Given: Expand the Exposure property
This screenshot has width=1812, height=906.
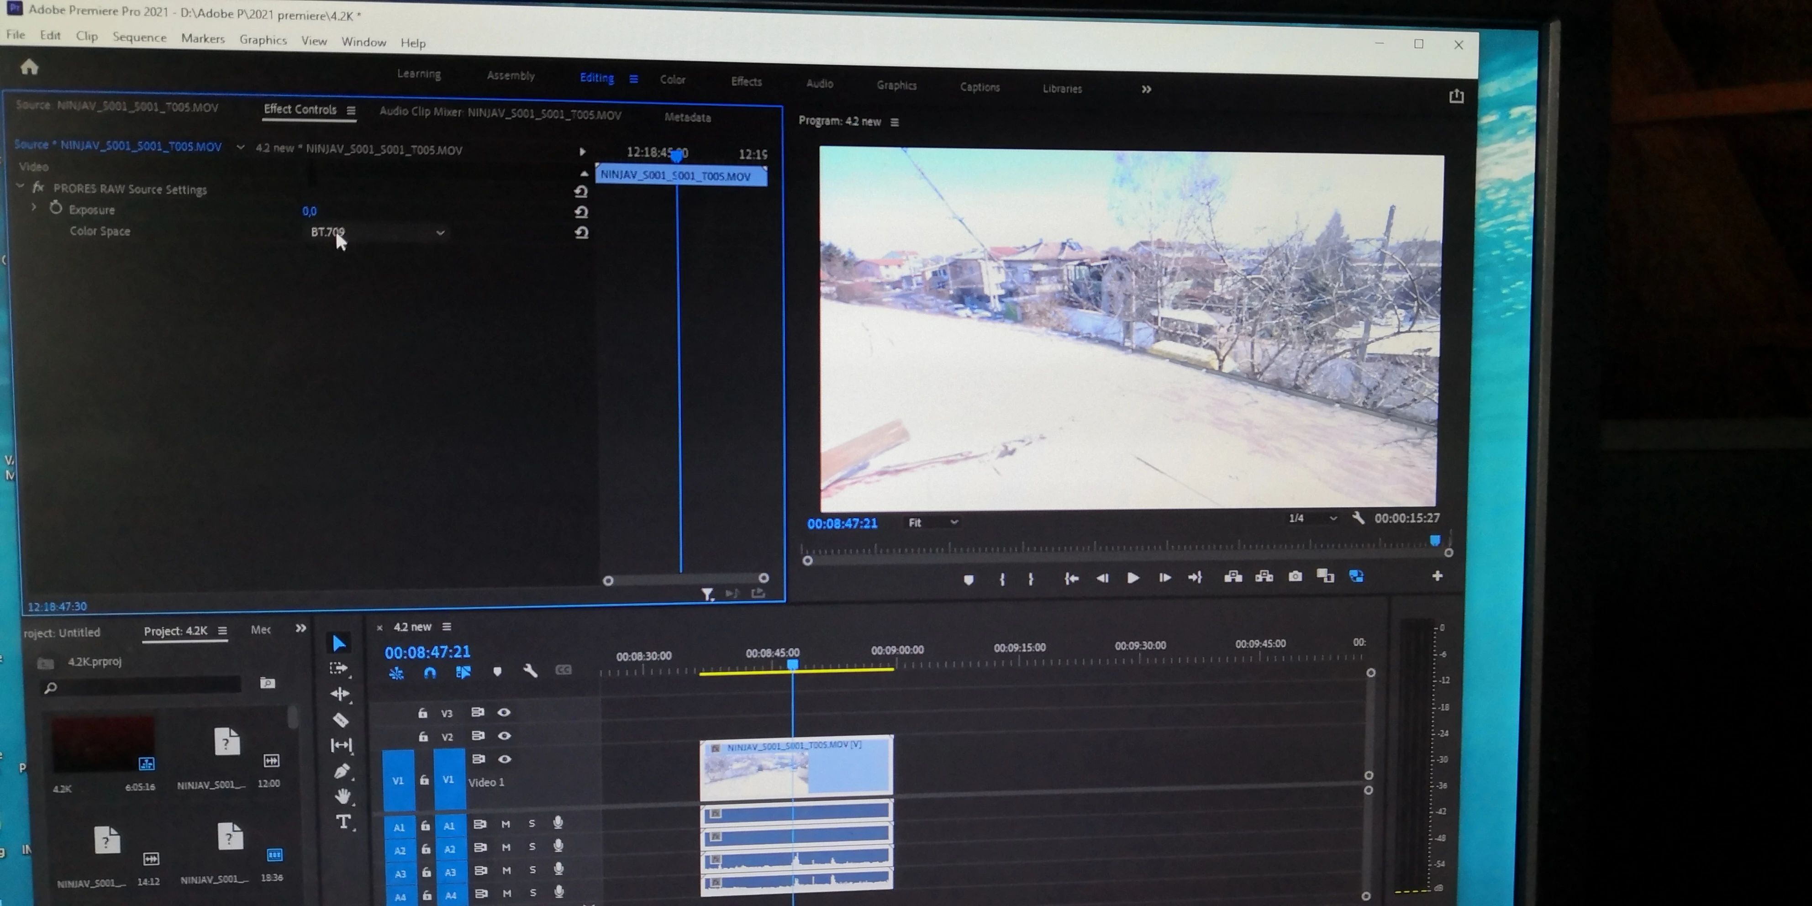Looking at the screenshot, I should pos(33,207).
